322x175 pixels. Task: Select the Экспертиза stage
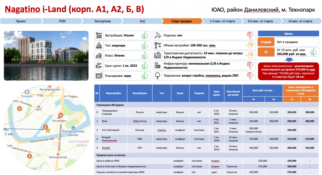tap(103, 21)
